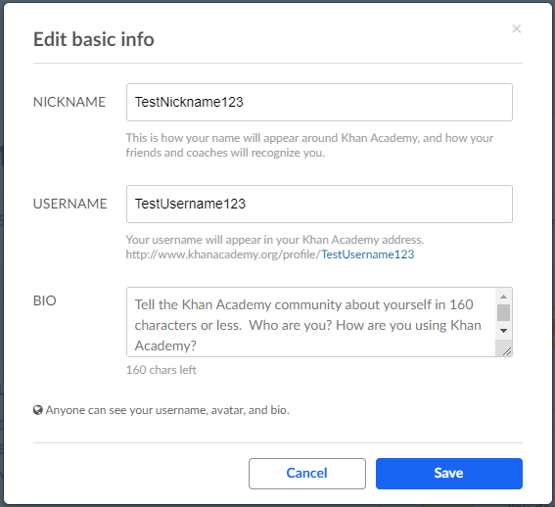Open the TestUsername123 profile link
555x507 pixels.
point(367,254)
